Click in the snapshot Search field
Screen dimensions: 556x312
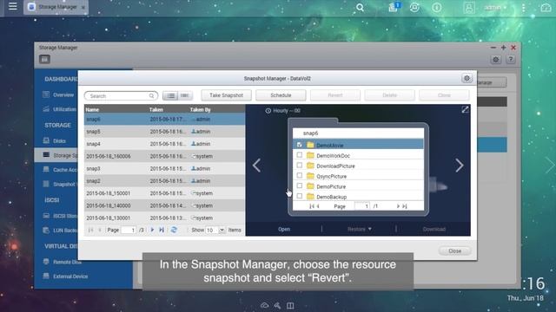[x=121, y=96]
